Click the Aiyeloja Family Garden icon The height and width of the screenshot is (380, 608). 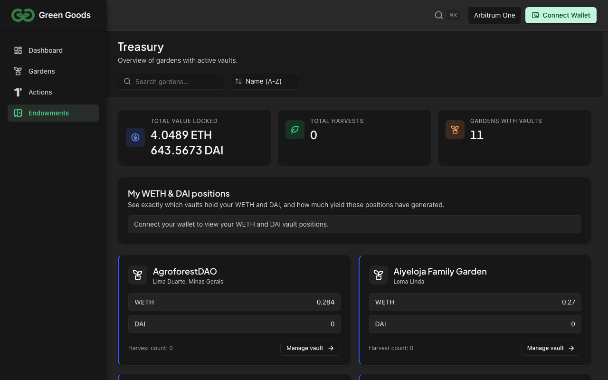(x=379, y=275)
